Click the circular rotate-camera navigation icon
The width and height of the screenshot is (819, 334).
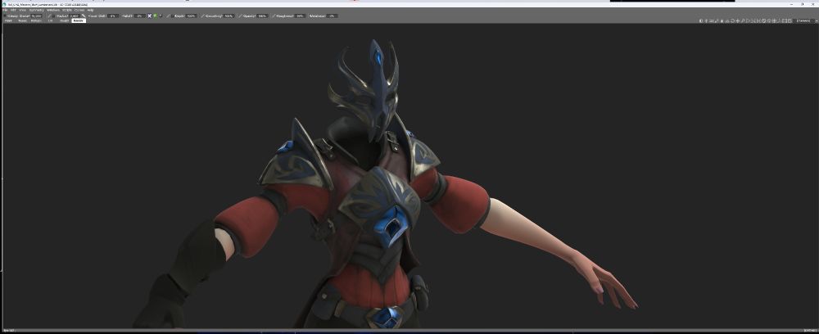(x=733, y=21)
